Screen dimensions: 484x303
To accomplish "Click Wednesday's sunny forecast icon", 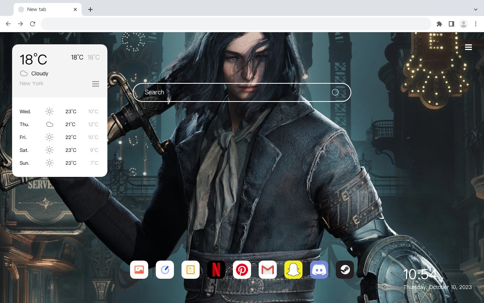I will pyautogui.click(x=50, y=111).
